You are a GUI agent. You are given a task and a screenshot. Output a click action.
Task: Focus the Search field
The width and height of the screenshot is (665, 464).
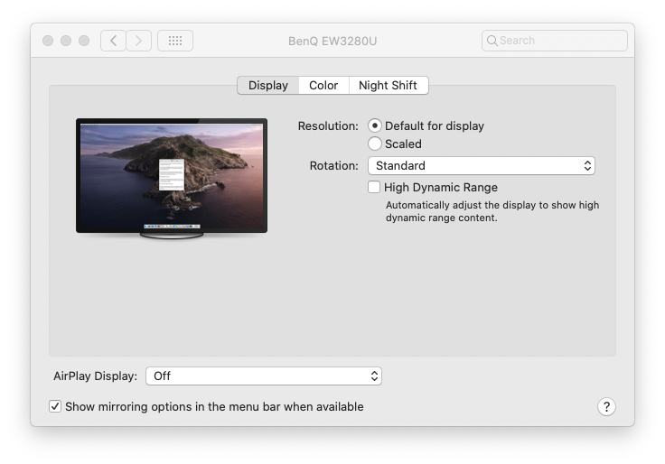click(554, 41)
